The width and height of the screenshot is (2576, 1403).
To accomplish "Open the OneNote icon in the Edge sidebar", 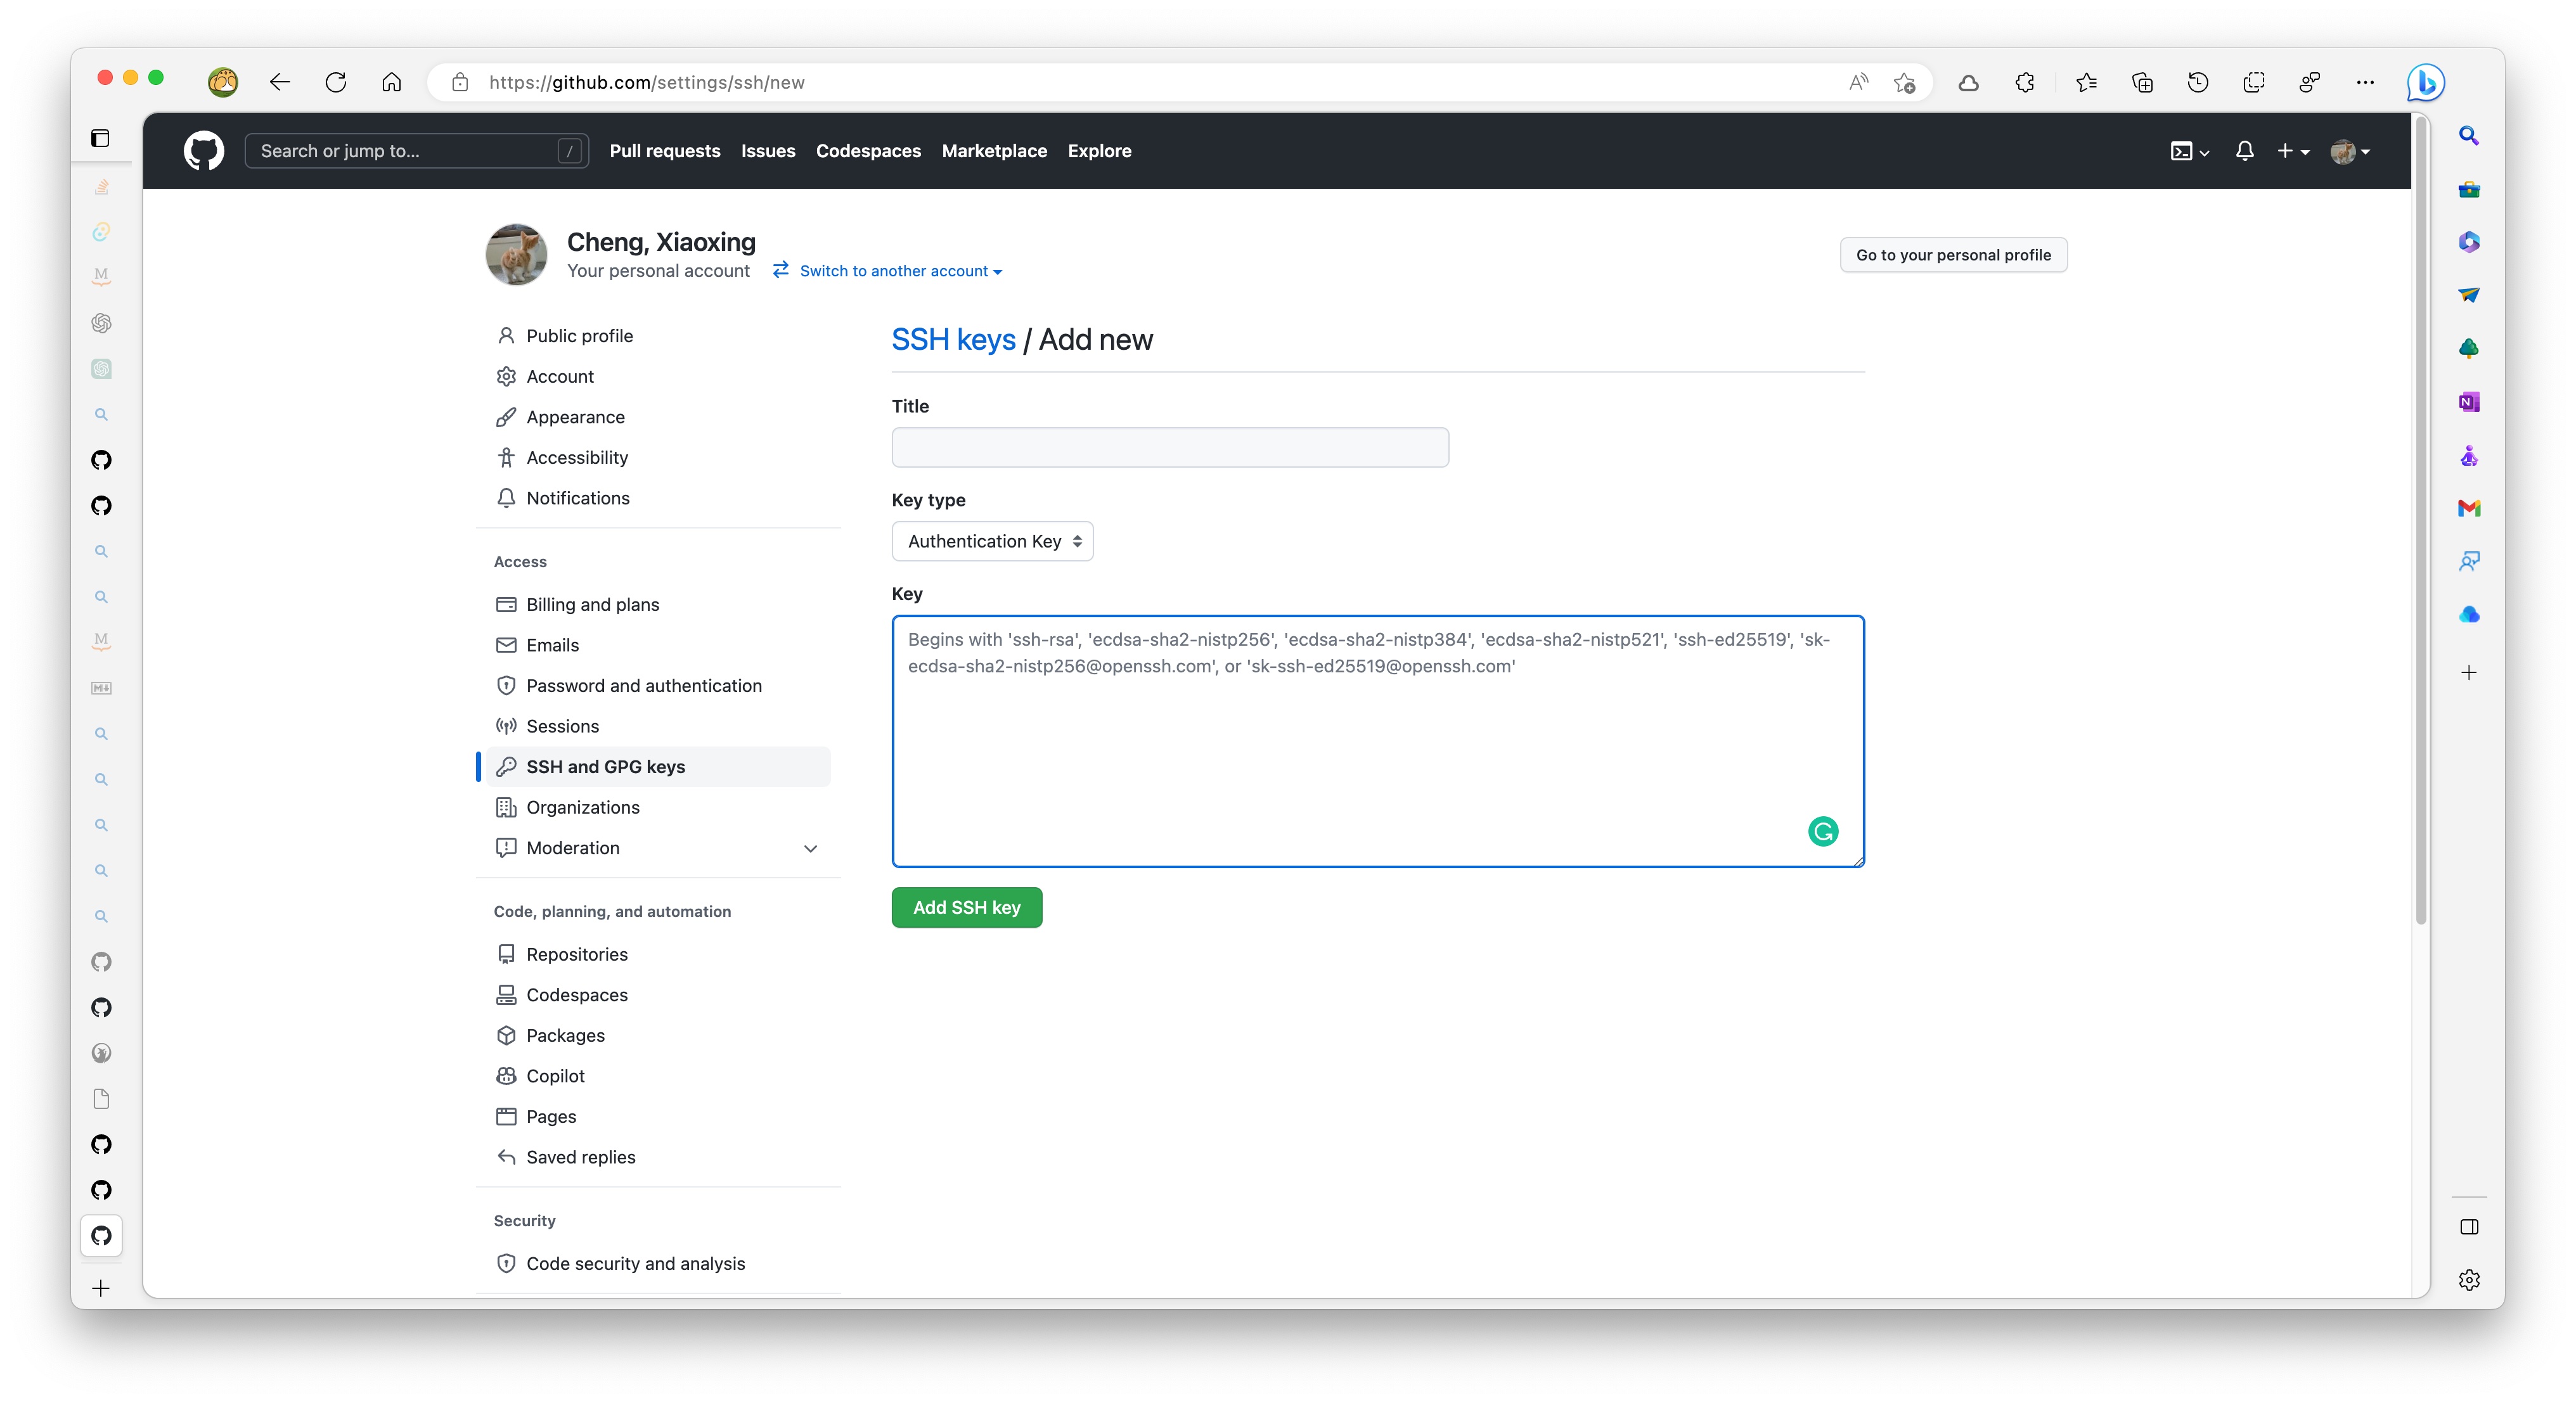I will [x=2468, y=402].
